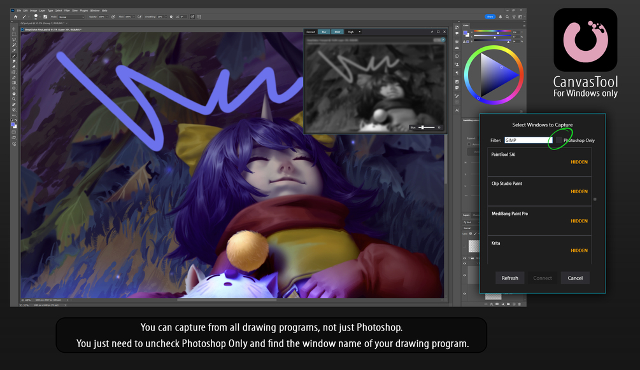Open the workspace switcher dropdown
The image size is (640, 370).
[x=522, y=17]
